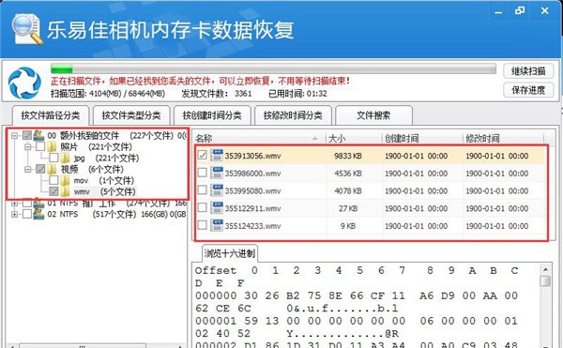Expand the 01 NTFS tree node
Viewport: 563px width, 348px height.
(14, 204)
